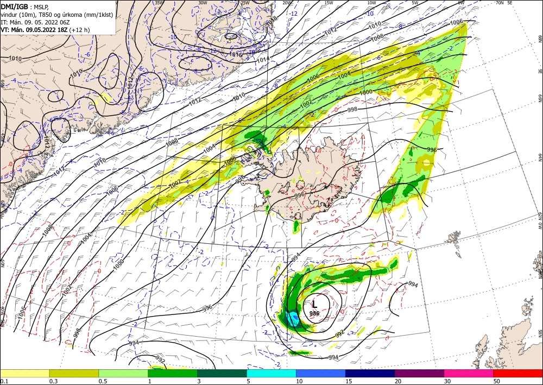The height and width of the screenshot is (385, 543).
Task: Click the legend value '30'
Action: click(447, 381)
